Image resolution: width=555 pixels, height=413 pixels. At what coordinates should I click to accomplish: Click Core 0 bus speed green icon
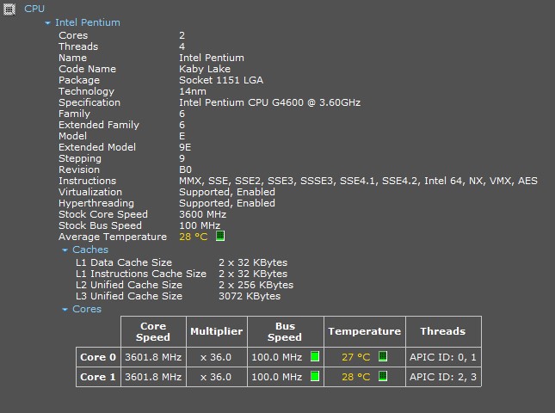coord(315,356)
